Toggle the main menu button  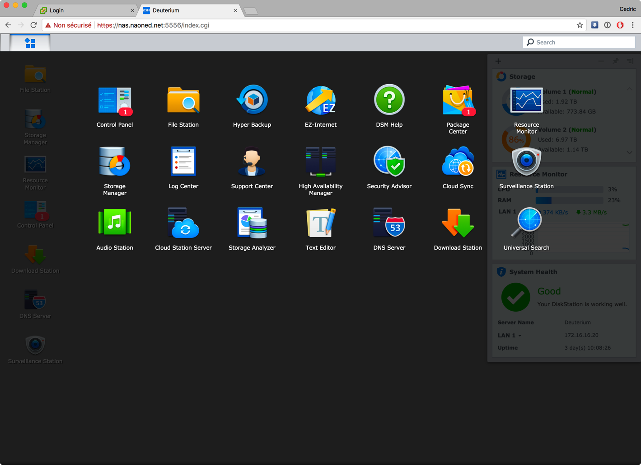30,43
